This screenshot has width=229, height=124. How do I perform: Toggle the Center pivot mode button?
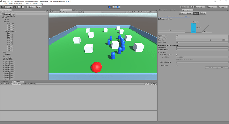(31, 7)
